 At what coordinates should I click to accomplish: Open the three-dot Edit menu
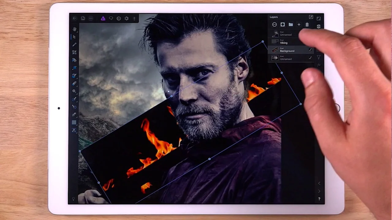pyautogui.click(x=91, y=18)
